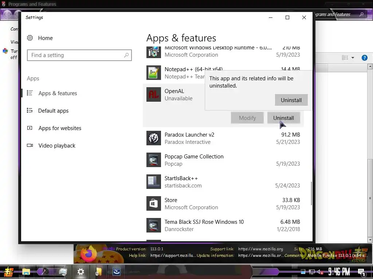Click the flyout message 'This app and its related info'

pyautogui.click(x=251, y=82)
